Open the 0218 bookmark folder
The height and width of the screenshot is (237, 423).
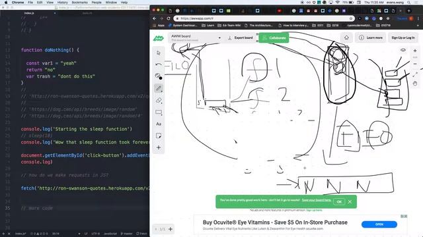332,26
